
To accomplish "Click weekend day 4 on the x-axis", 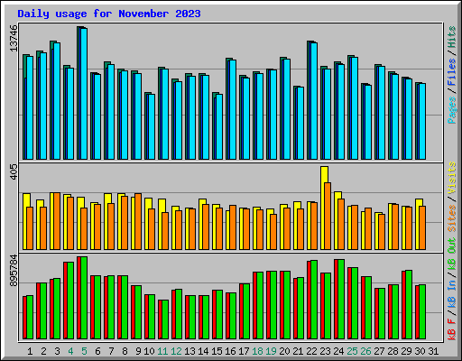I will coord(70,351).
